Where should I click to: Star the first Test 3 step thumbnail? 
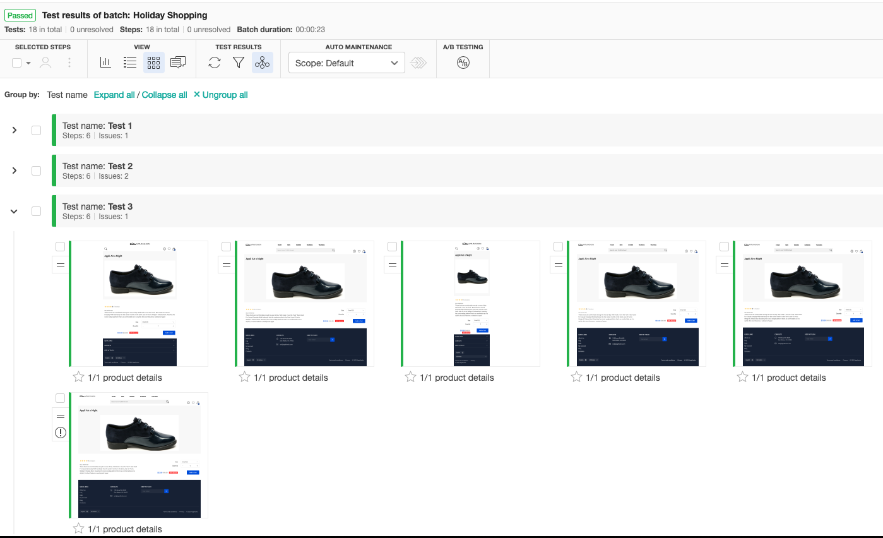click(x=78, y=377)
